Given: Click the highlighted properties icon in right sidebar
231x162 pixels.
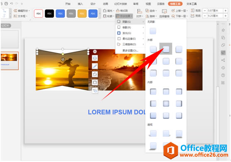Looking at the screenshot, I should coord(223,52).
